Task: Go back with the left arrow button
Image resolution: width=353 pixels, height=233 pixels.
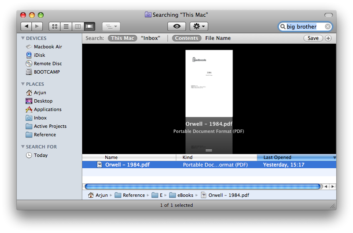Action: pos(26,26)
